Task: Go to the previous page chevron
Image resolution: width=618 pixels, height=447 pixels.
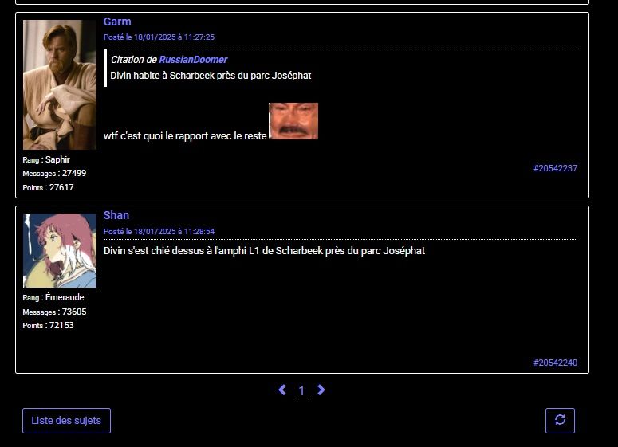Action: [x=282, y=390]
